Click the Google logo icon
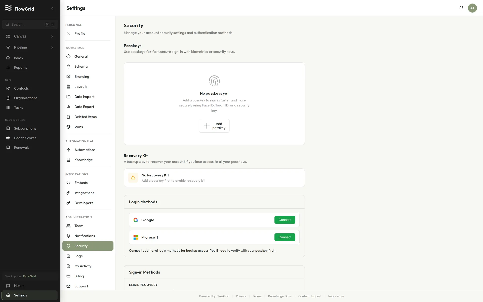 136,220
